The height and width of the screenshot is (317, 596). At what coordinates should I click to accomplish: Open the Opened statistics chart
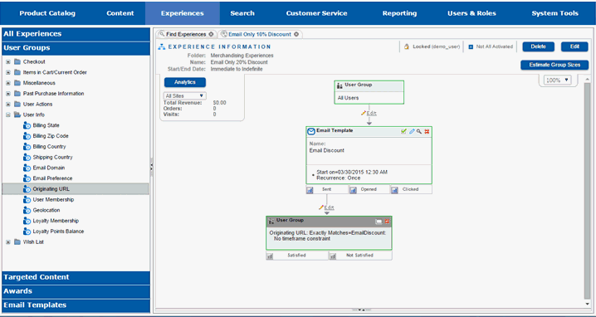(x=353, y=190)
